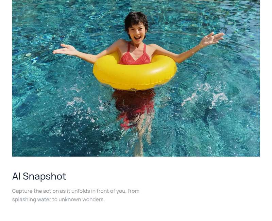Click the word 'unfolds' in the description
Screen dimensions: 272x221
(81, 191)
